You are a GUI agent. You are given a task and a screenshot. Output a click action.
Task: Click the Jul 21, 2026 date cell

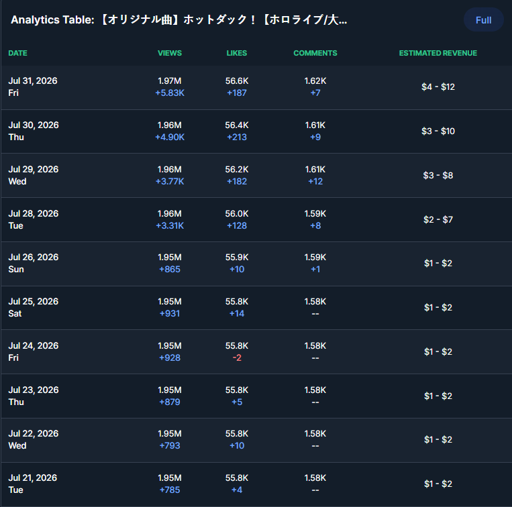[x=33, y=484]
